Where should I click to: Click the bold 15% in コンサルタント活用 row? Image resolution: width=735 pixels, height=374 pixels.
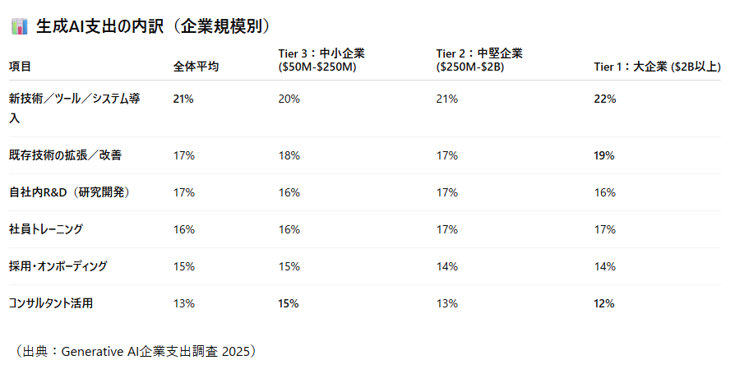[289, 303]
